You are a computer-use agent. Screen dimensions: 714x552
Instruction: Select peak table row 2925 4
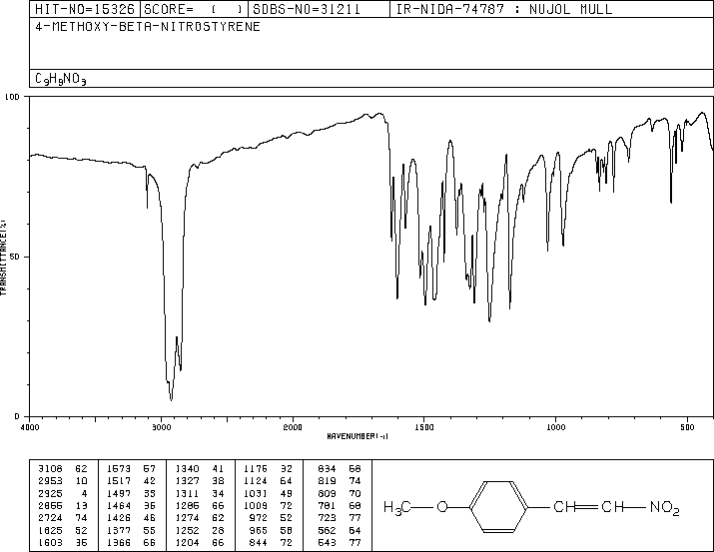click(x=63, y=493)
